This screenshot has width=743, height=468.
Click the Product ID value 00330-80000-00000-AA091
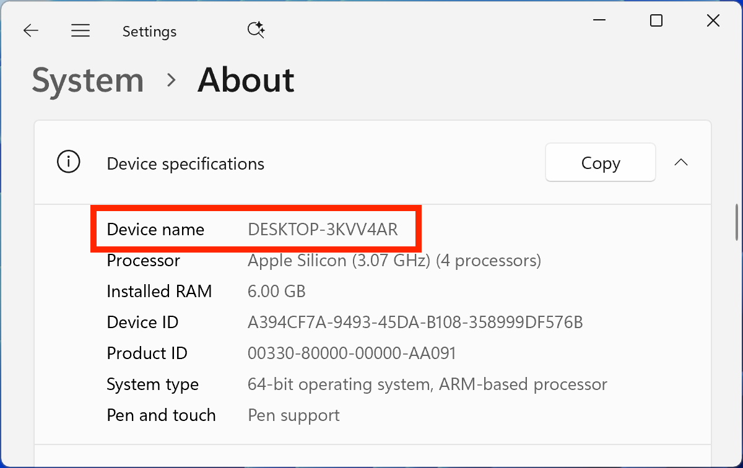coord(352,353)
